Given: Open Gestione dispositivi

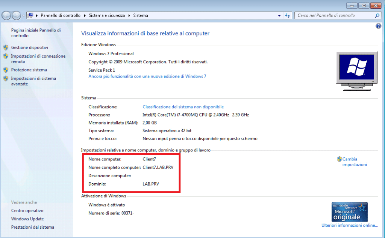Looking at the screenshot, I should 29,48.
